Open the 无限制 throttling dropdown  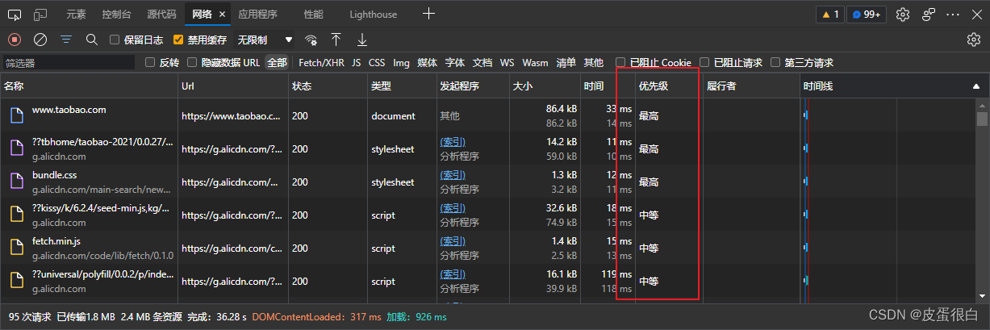pyautogui.click(x=265, y=40)
